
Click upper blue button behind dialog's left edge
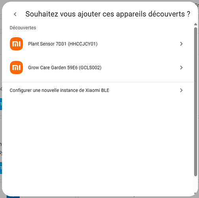(1, 104)
